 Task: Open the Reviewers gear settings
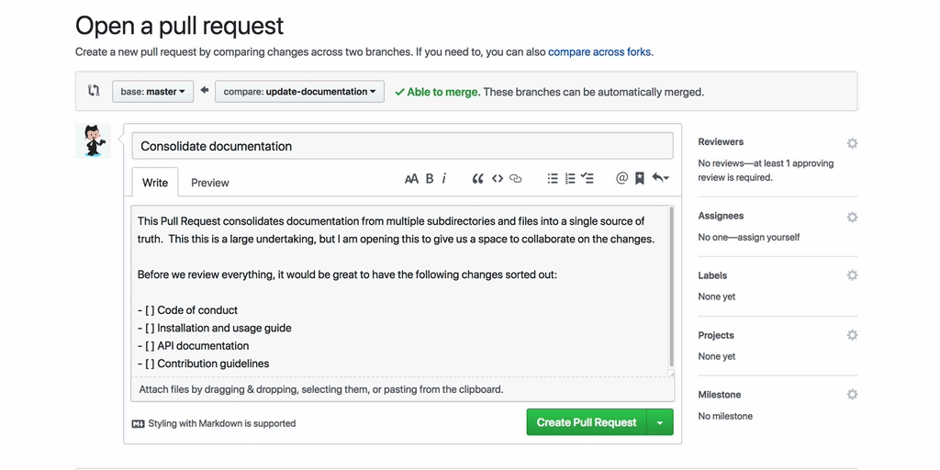(x=852, y=143)
